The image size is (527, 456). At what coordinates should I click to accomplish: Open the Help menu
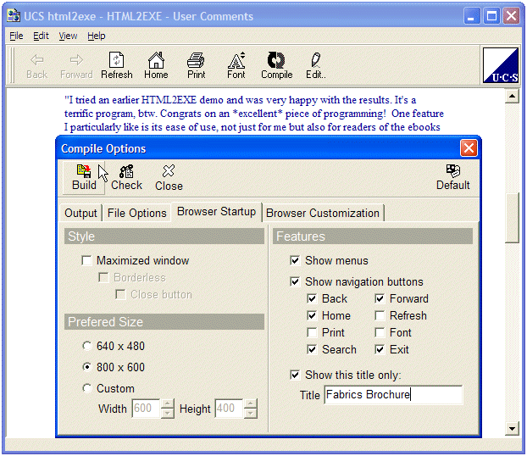point(97,36)
